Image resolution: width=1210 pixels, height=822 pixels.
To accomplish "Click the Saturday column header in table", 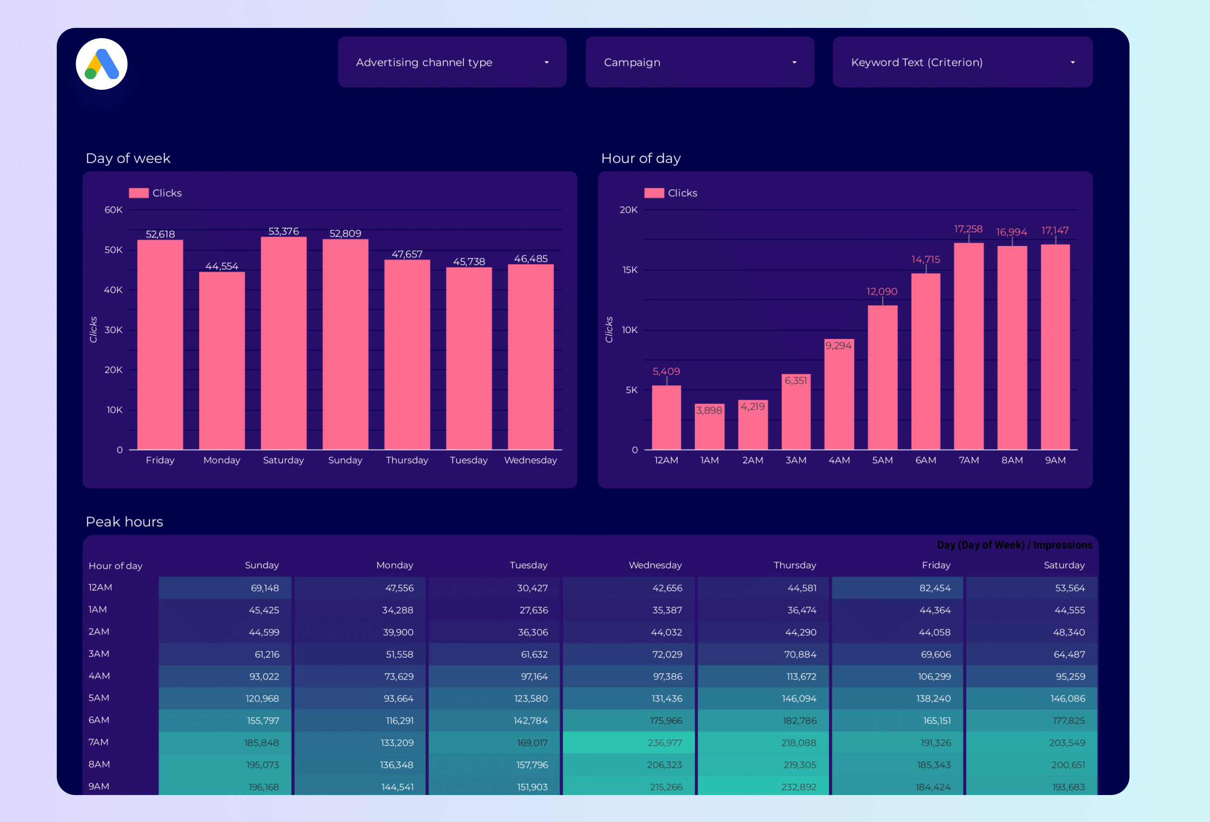I will (1064, 565).
